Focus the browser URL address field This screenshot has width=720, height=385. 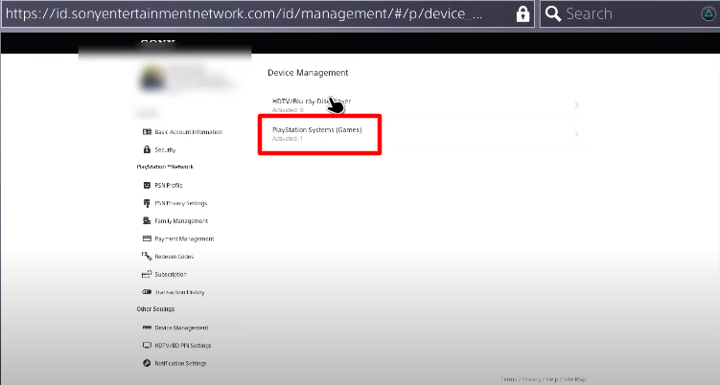click(267, 13)
